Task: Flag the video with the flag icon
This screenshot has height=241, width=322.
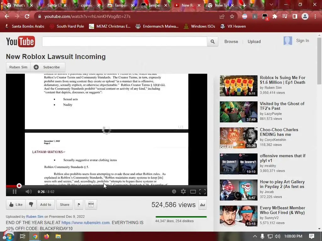Action: 79,205
